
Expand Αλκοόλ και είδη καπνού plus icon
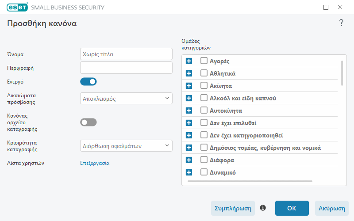pyautogui.click(x=189, y=98)
